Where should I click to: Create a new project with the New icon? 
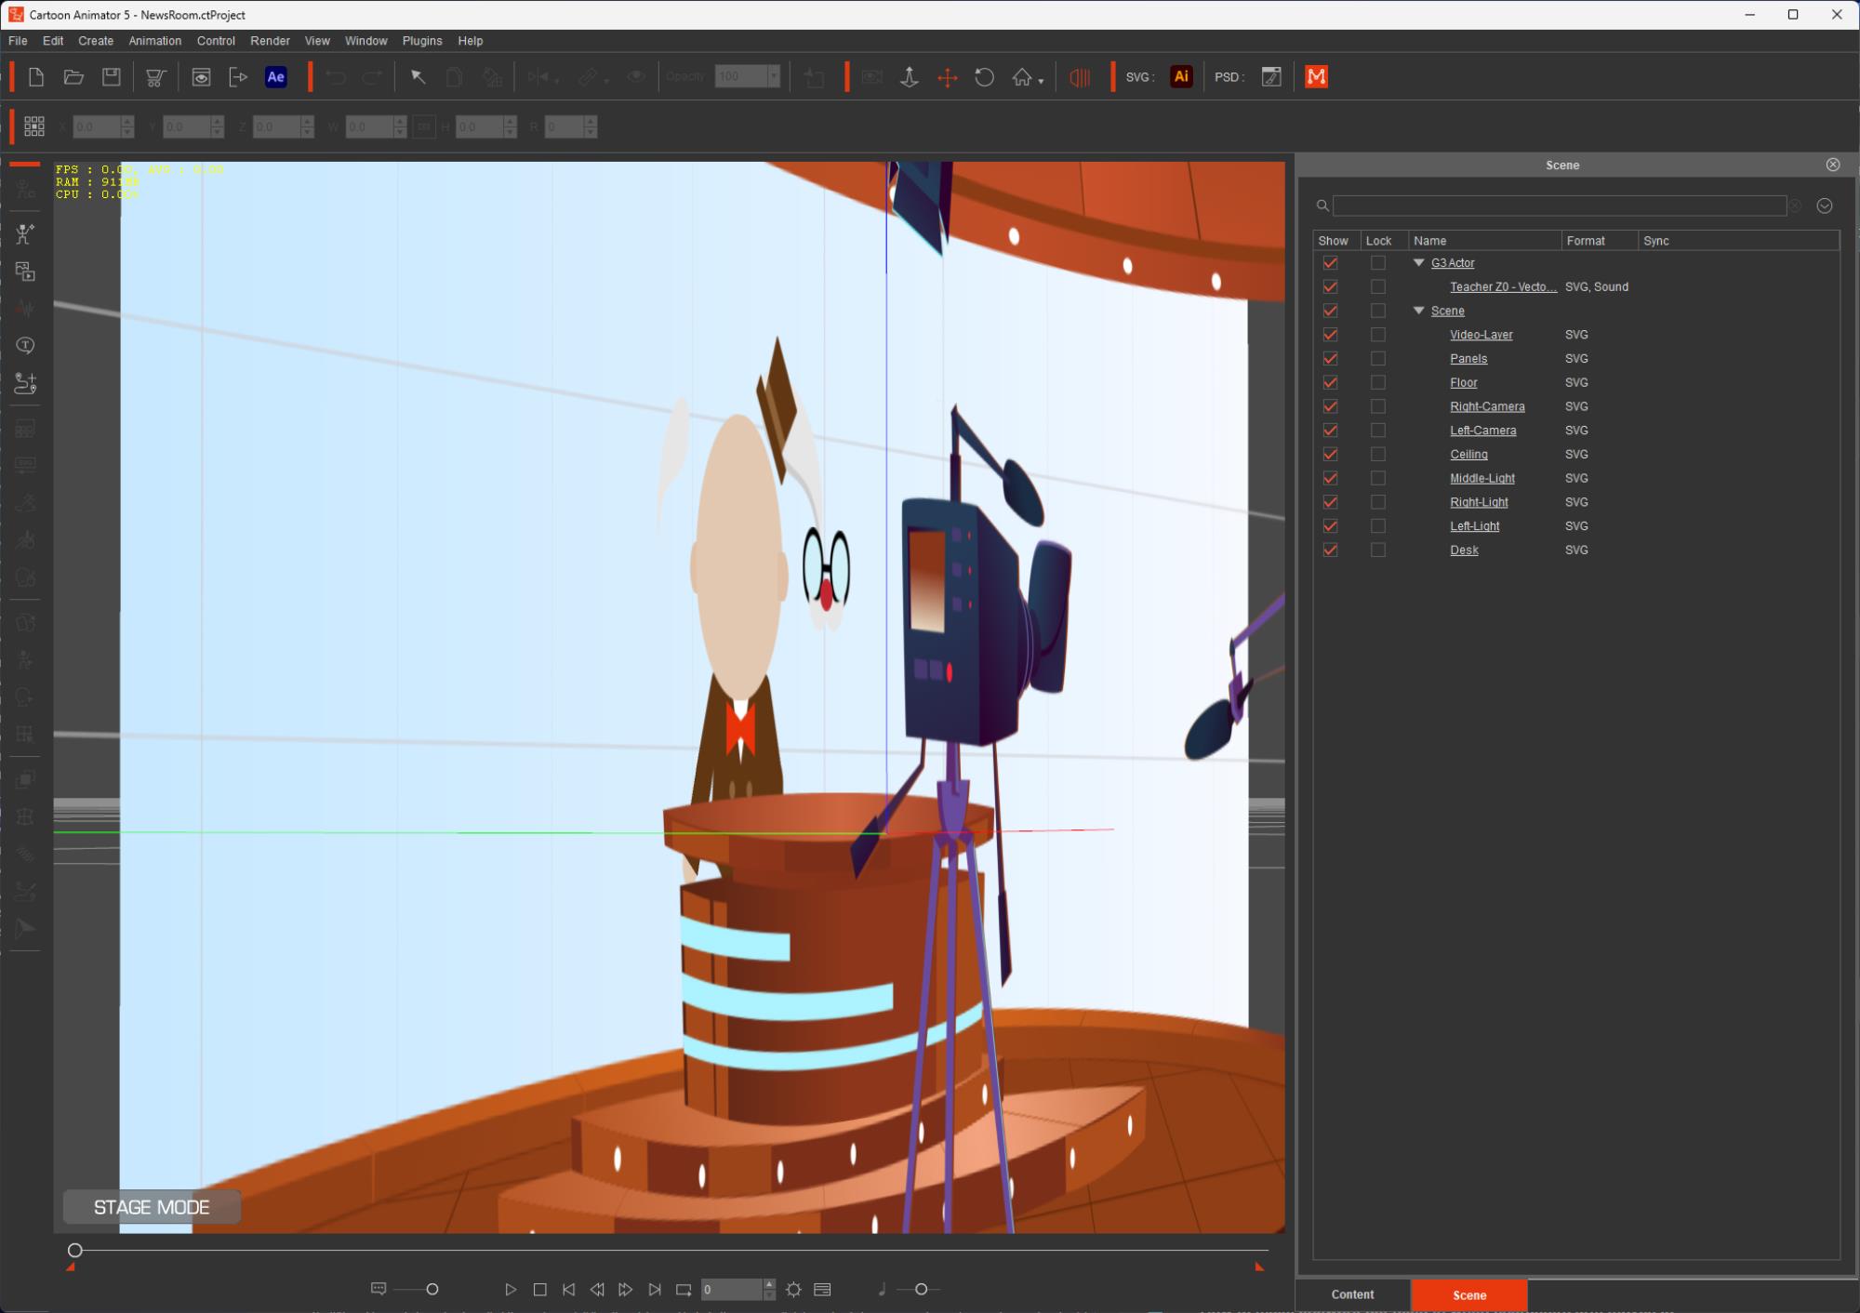coord(36,77)
